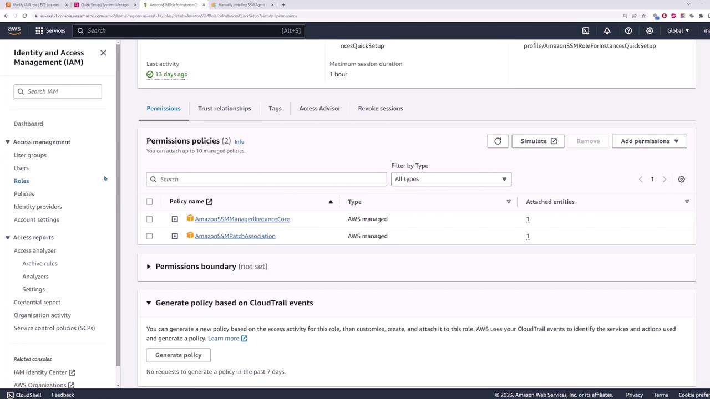Screen dimensions: 710x399
Task: Click the CloudShell icon in the footer
Action: 10,395
